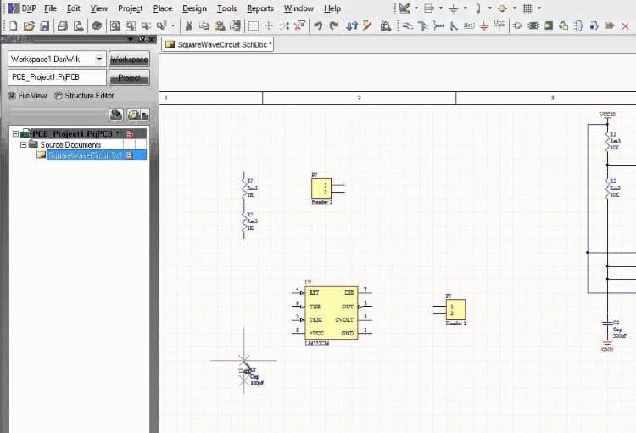Collapse the Source Documents folder
The width and height of the screenshot is (636, 433).
click(24, 145)
